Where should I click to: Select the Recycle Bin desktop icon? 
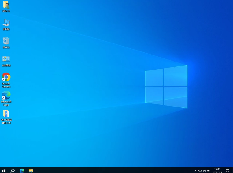[x=6, y=43]
